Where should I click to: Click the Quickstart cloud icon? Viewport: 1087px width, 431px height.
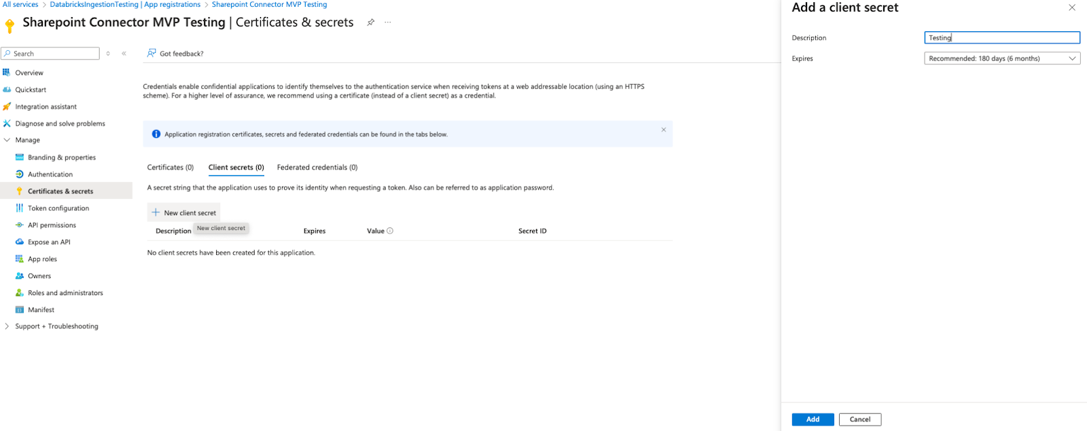(x=7, y=90)
